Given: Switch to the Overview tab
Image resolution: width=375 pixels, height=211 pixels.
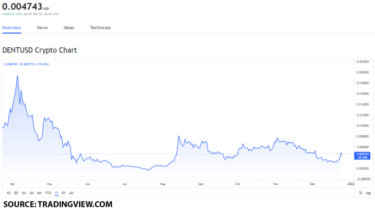Looking at the screenshot, I should tap(11, 28).
